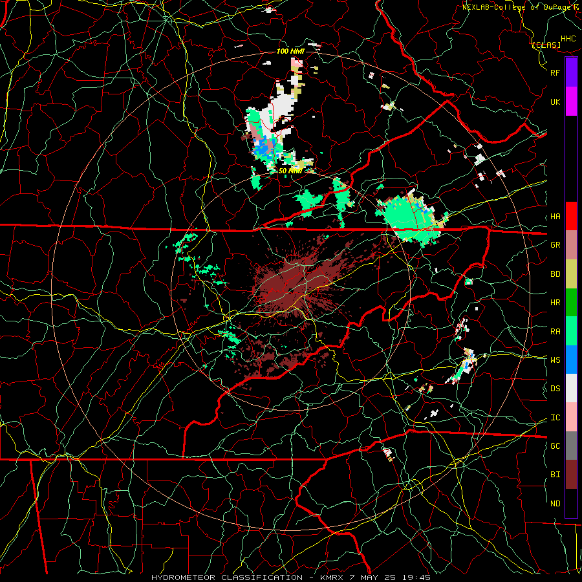
Task: Click the 'GR' legend label
Action: (x=555, y=245)
